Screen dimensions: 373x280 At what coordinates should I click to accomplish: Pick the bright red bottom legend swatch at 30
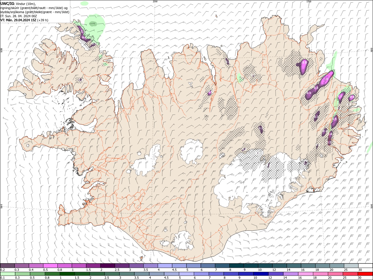point(365,274)
